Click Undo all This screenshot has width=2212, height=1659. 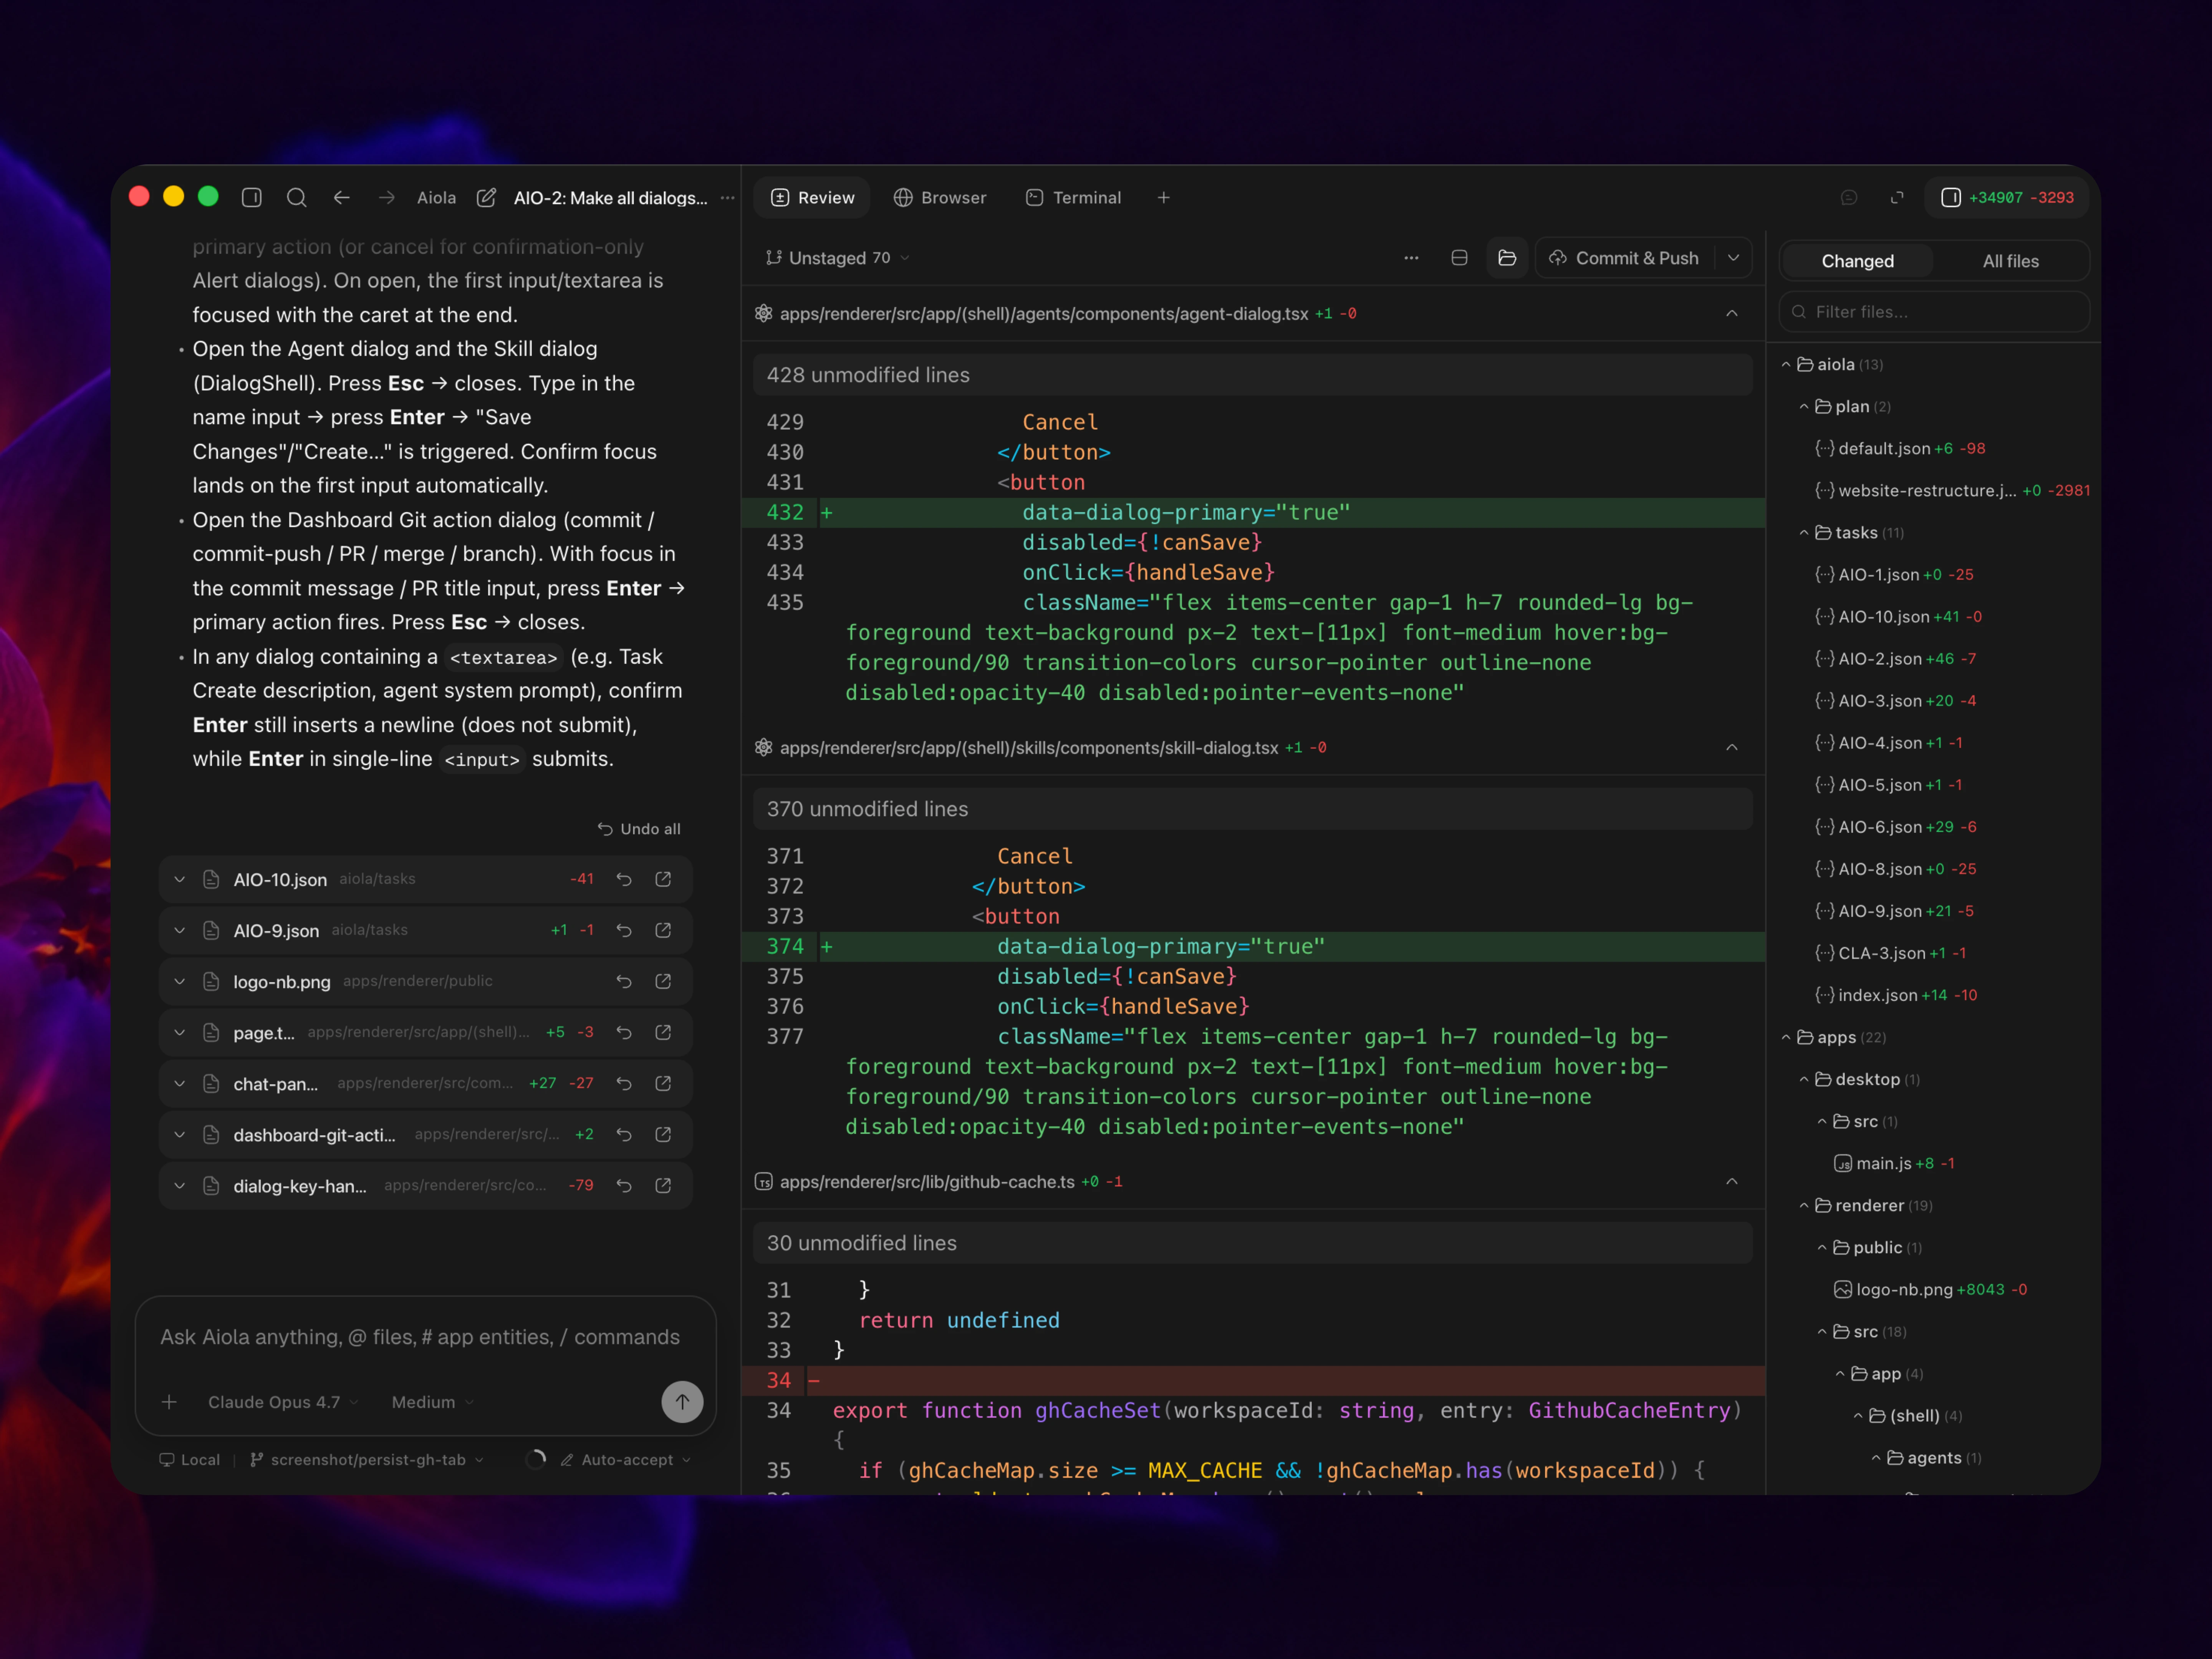pos(639,829)
